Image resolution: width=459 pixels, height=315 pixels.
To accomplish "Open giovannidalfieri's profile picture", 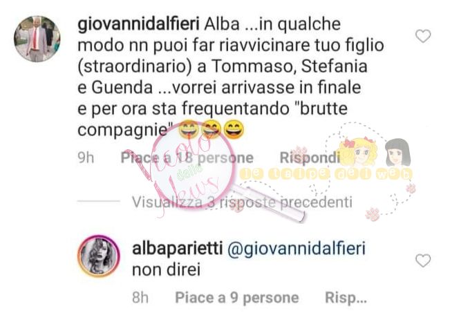I will (37, 39).
